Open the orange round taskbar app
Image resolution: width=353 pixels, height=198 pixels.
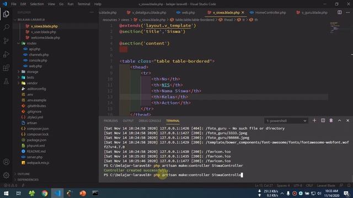(83, 193)
